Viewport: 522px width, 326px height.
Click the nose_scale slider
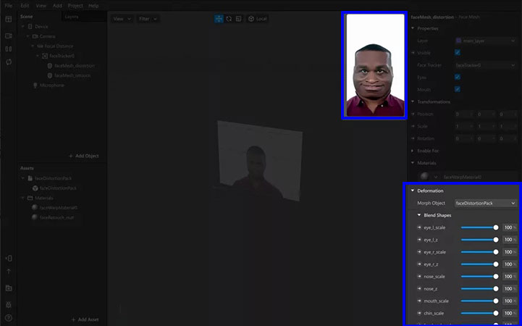(x=479, y=277)
